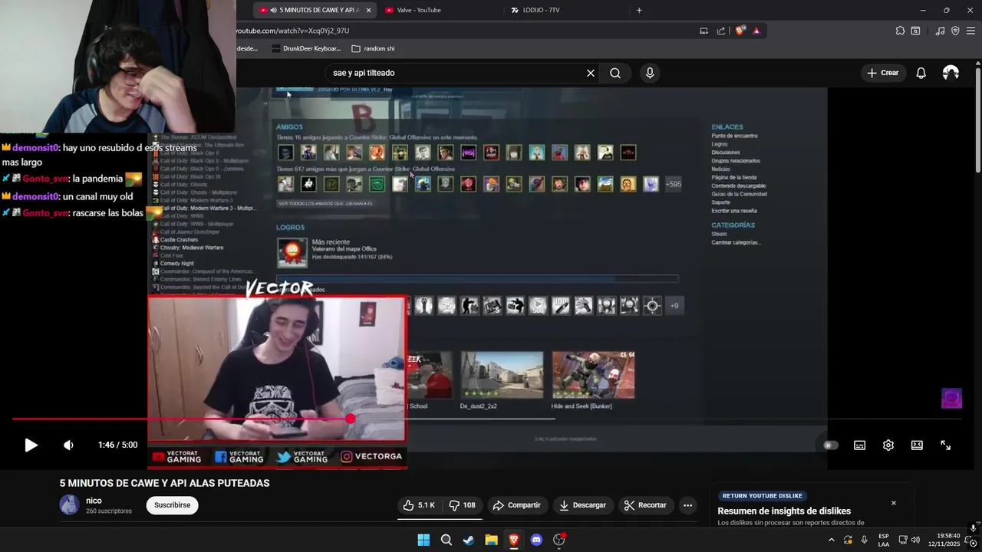Show hidden system tray icons chevron
Image resolution: width=982 pixels, height=552 pixels.
(x=831, y=540)
